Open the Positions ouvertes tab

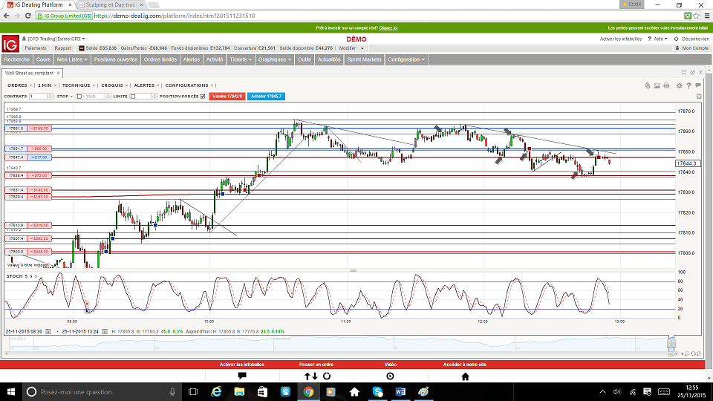pos(115,59)
